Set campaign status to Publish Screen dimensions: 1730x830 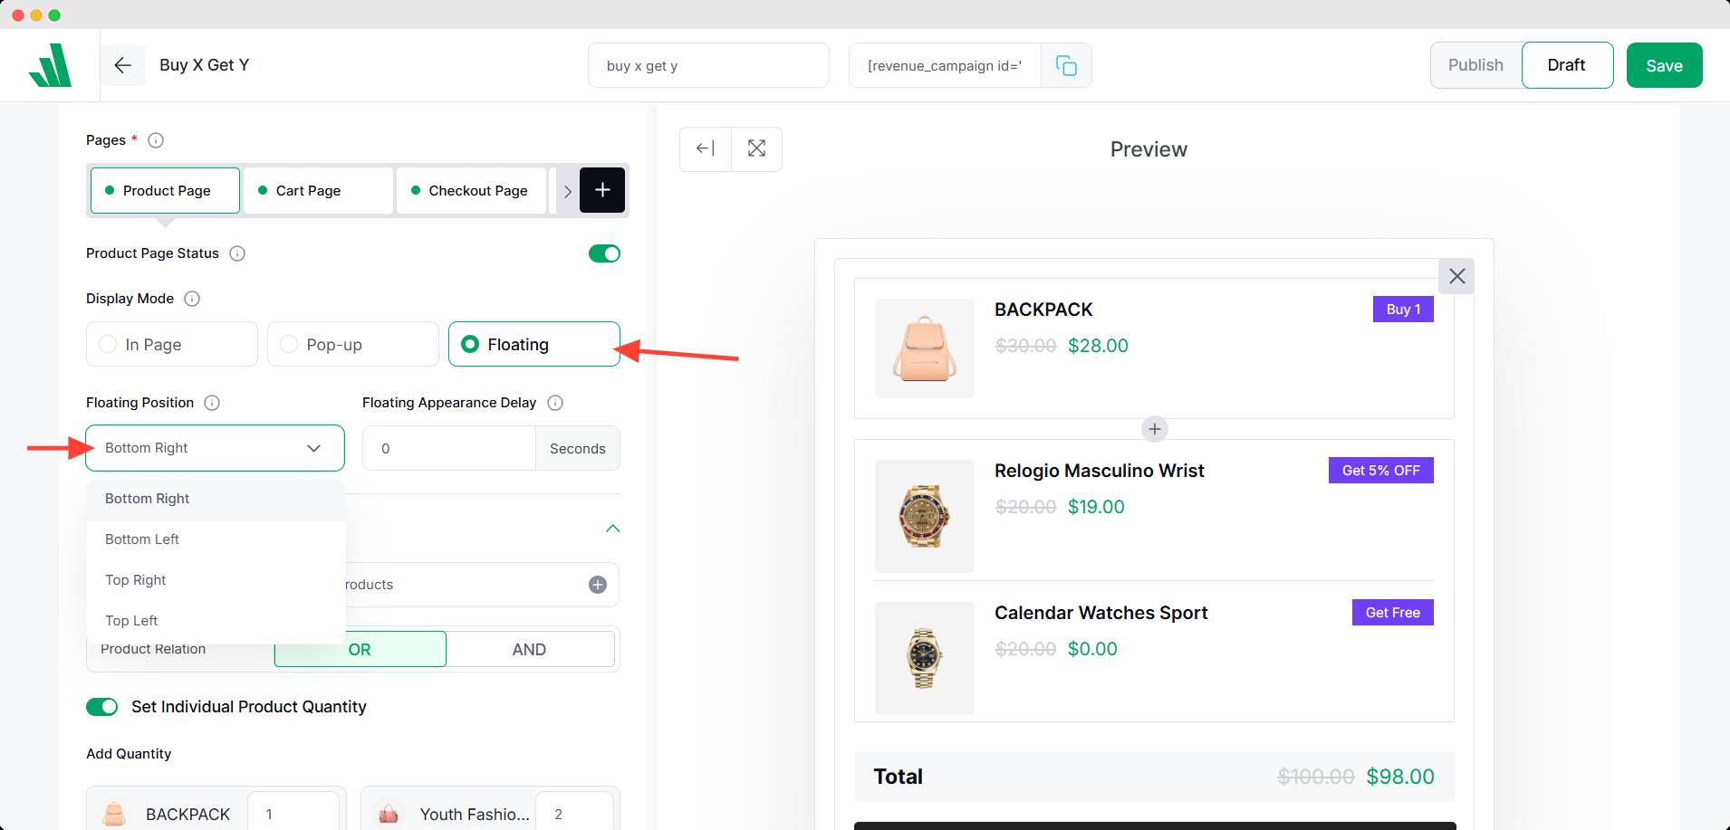pyautogui.click(x=1475, y=65)
